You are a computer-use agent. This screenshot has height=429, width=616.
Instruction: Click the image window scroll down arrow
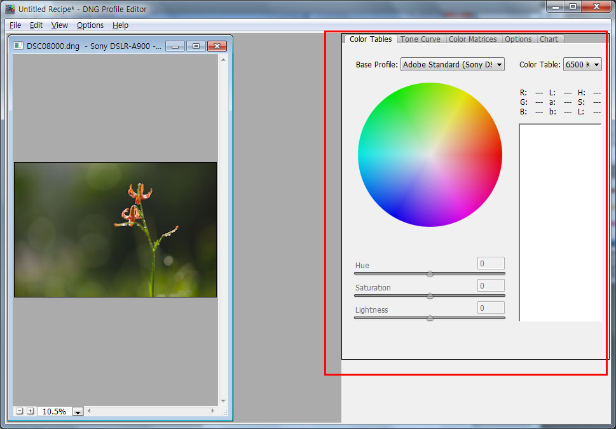[x=223, y=400]
